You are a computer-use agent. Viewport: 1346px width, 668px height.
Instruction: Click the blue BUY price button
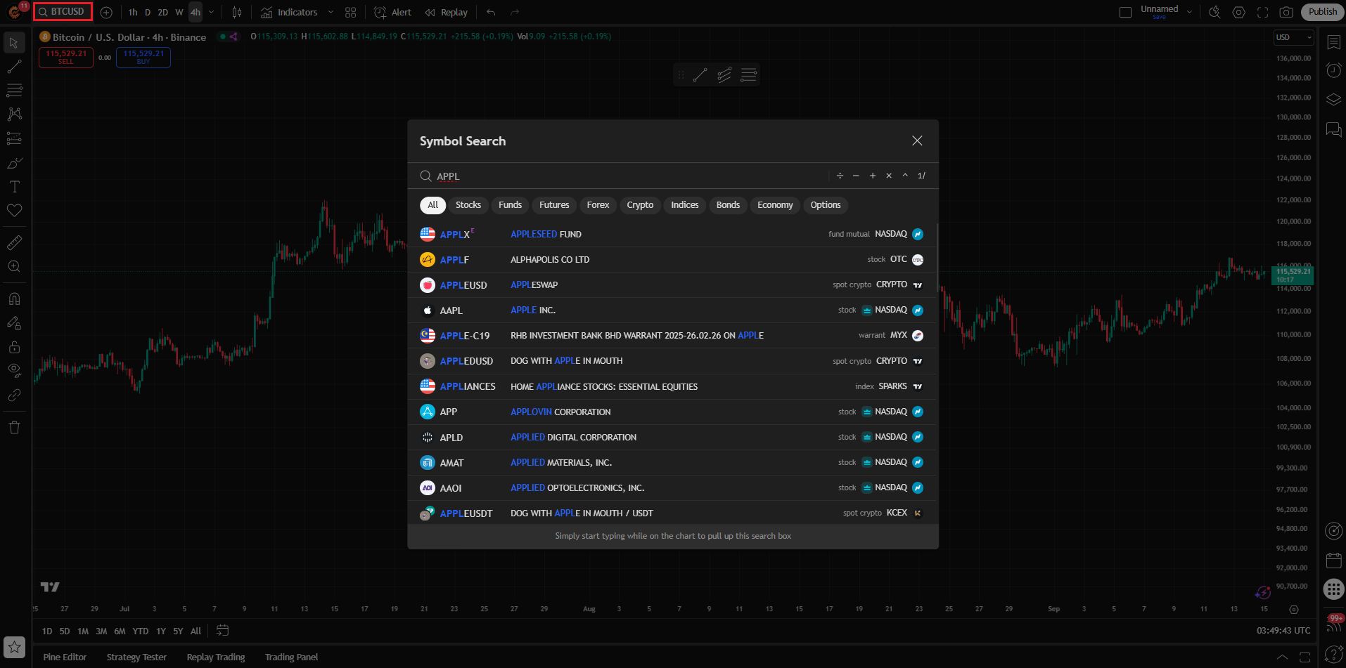143,57
